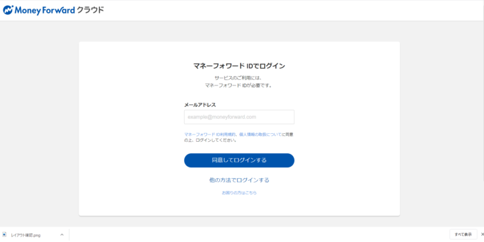The image size is (484, 242).
Task: Open the お困りの方はこちら help link
Action: pyautogui.click(x=239, y=193)
